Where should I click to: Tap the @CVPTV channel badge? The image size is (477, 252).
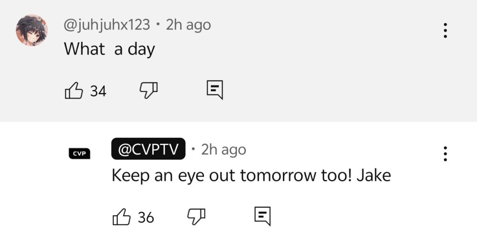pos(148,150)
